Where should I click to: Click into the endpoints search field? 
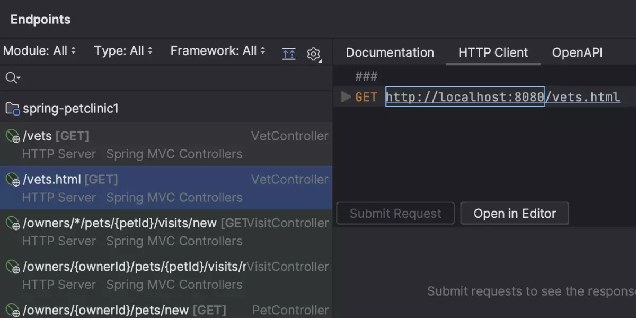coord(159,78)
